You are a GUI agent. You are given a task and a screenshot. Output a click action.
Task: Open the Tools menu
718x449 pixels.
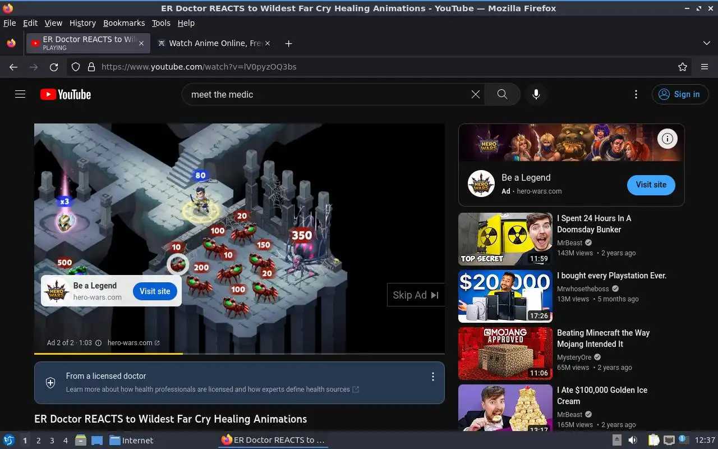pyautogui.click(x=161, y=23)
